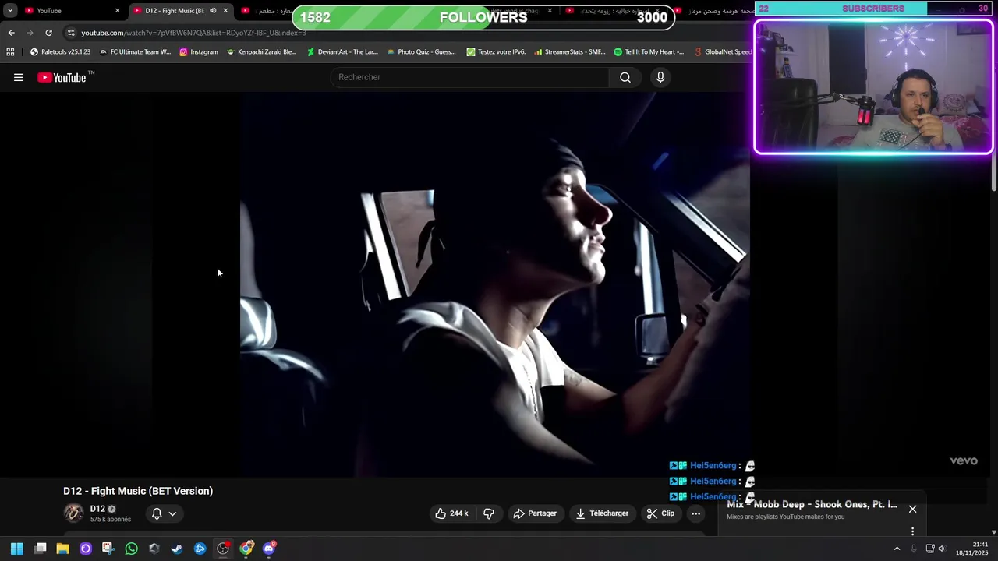Open the network icon in system tray
998x561 pixels.
929,549
